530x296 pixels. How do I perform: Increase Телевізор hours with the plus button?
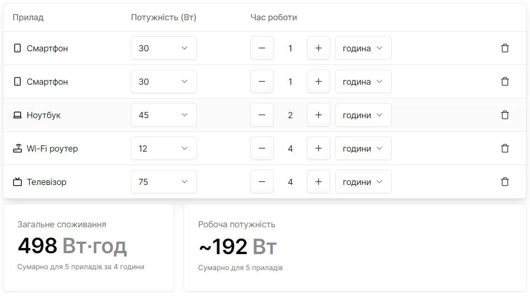(x=319, y=182)
